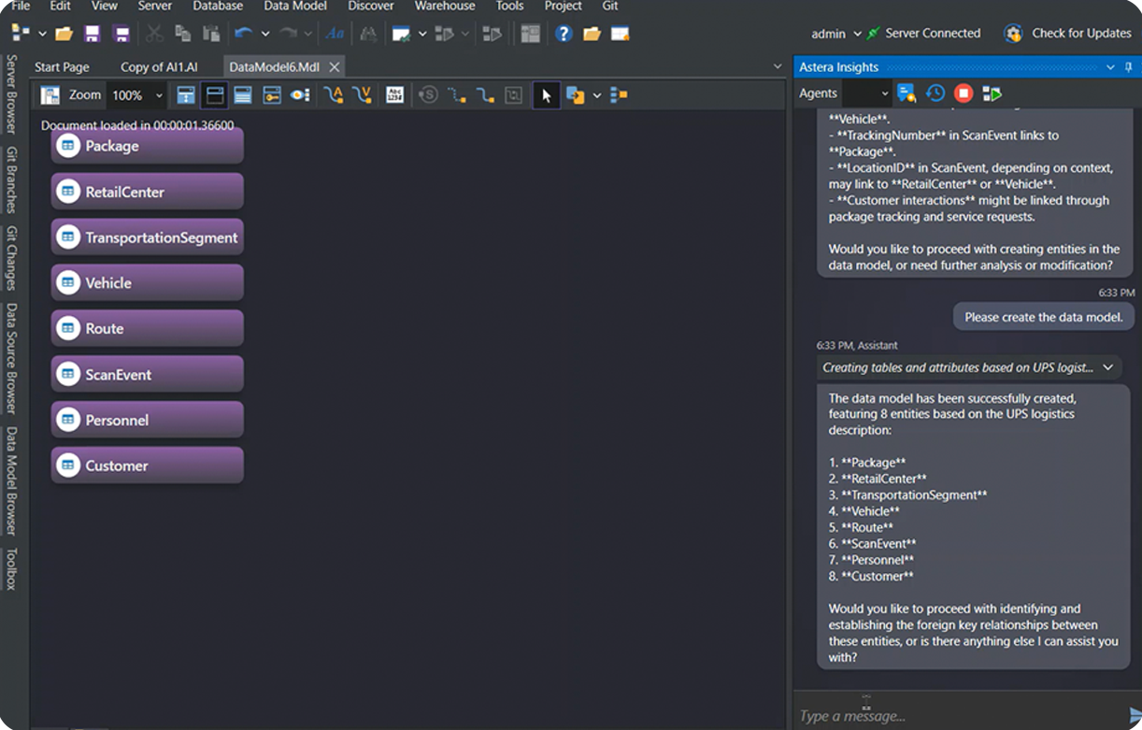
Task: Click the new chat icon in Astera Insights
Action: coord(906,93)
